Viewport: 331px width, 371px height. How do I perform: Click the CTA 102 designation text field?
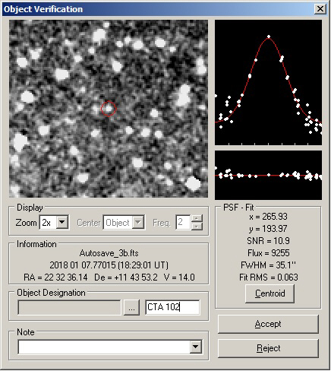[x=172, y=307]
